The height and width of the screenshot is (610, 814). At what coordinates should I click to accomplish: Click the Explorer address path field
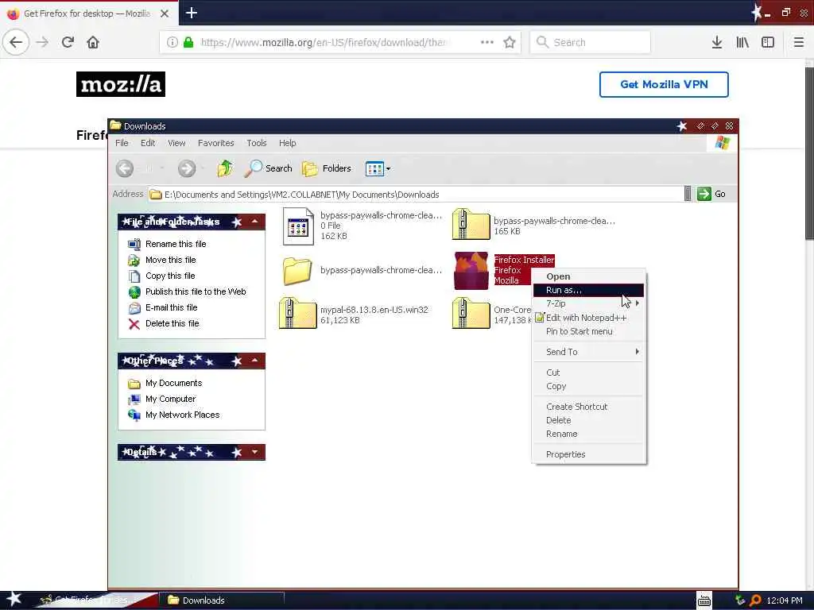[415, 195]
